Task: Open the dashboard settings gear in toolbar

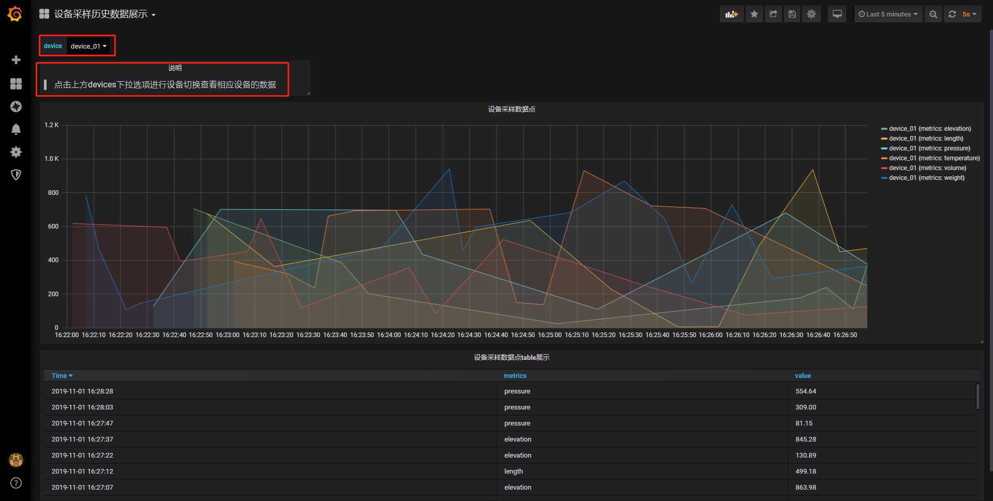Action: coord(811,14)
